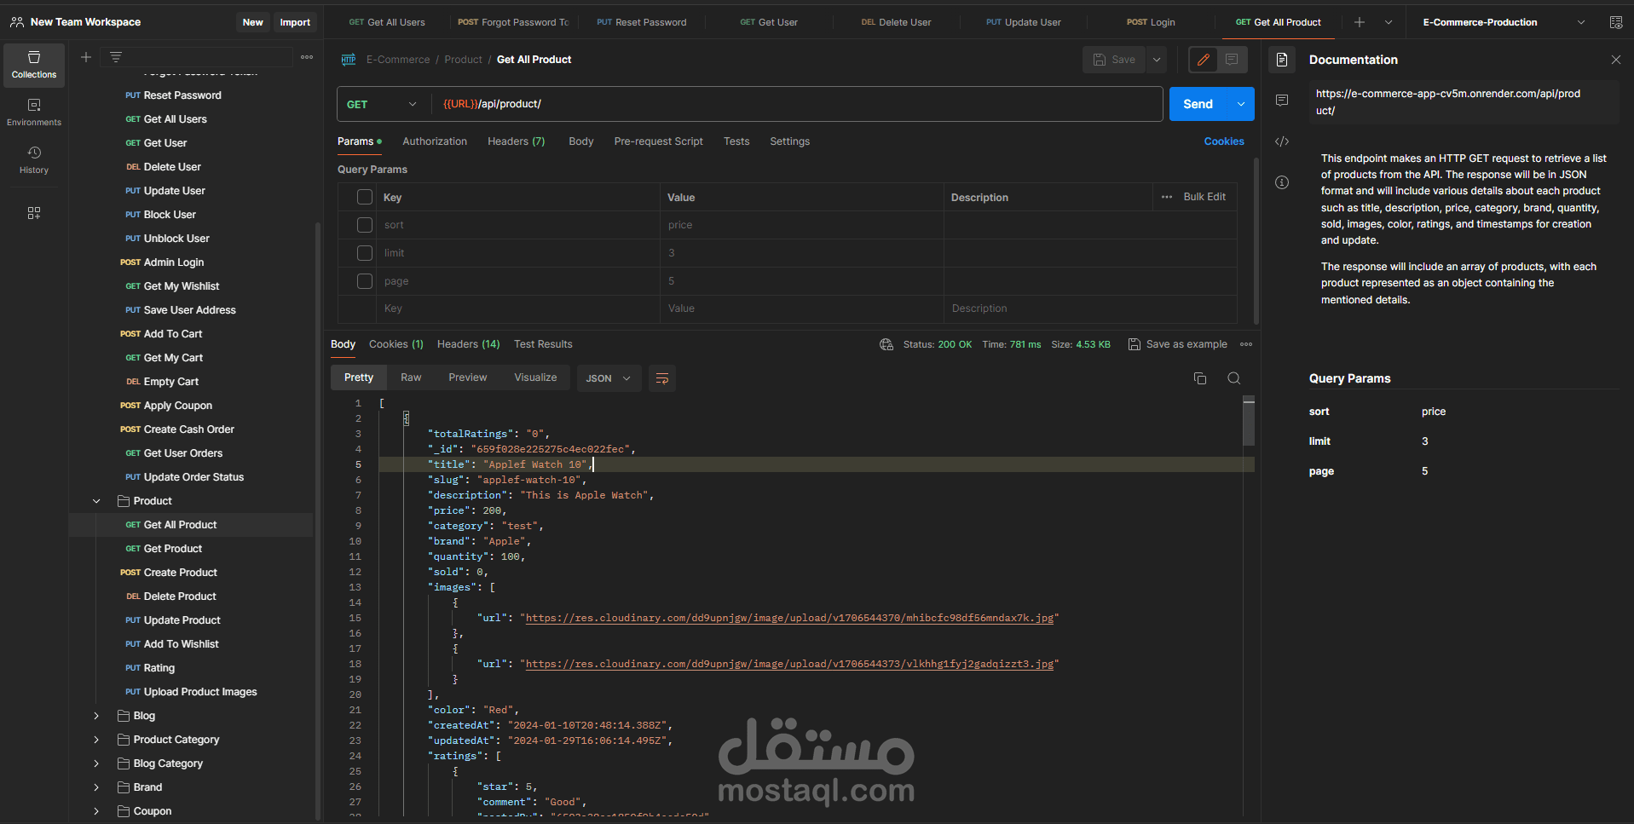The width and height of the screenshot is (1634, 824).
Task: Collapse the Product folder
Action: tap(96, 501)
